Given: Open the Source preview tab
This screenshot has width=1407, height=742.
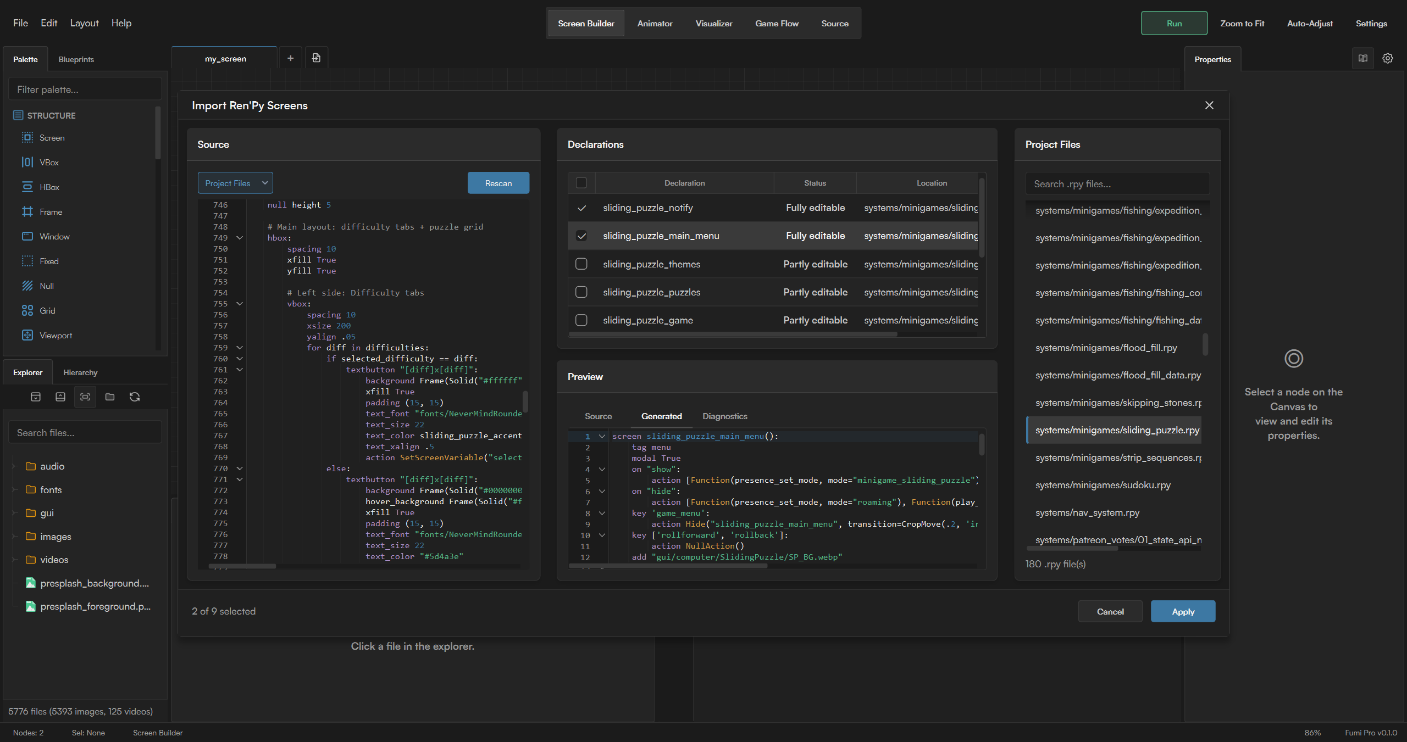Looking at the screenshot, I should tap(598, 416).
